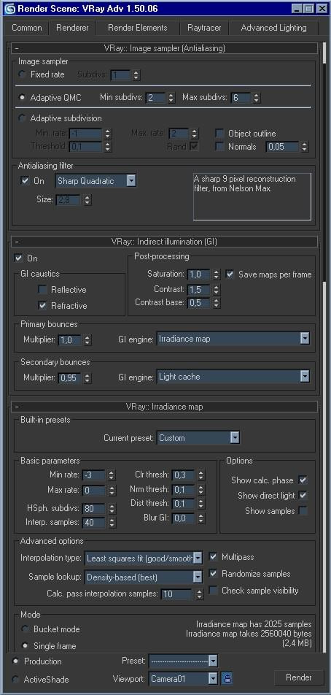This screenshot has width=331, height=695.
Task: Click the viewport lock icon
Action: (227, 678)
